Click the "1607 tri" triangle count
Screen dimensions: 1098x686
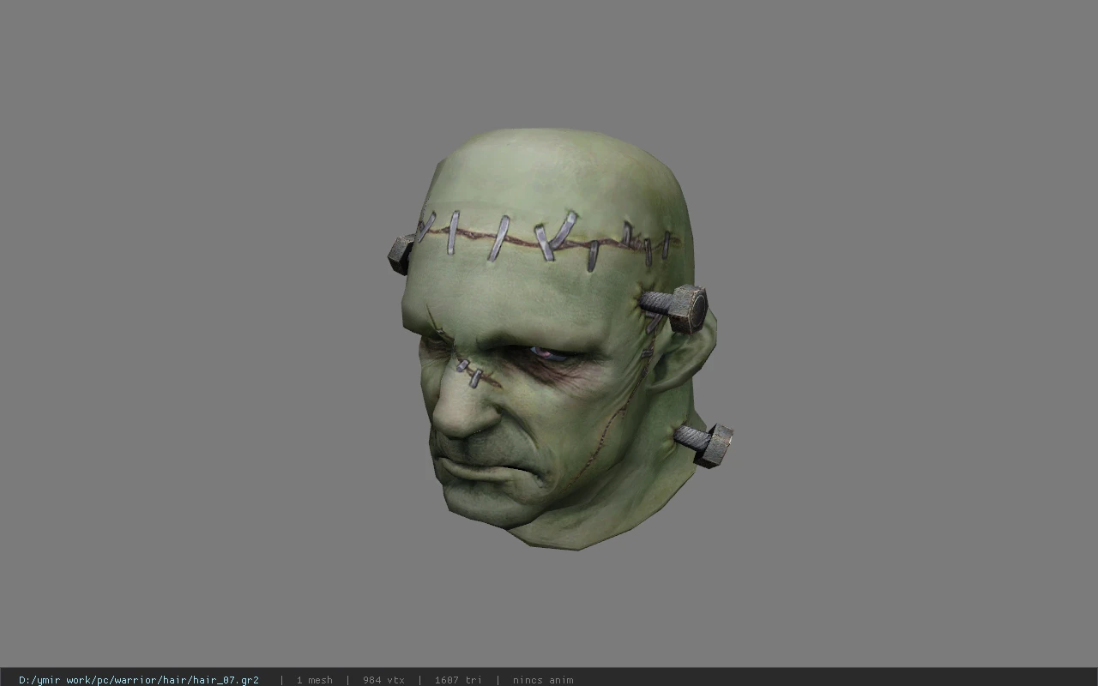(458, 680)
